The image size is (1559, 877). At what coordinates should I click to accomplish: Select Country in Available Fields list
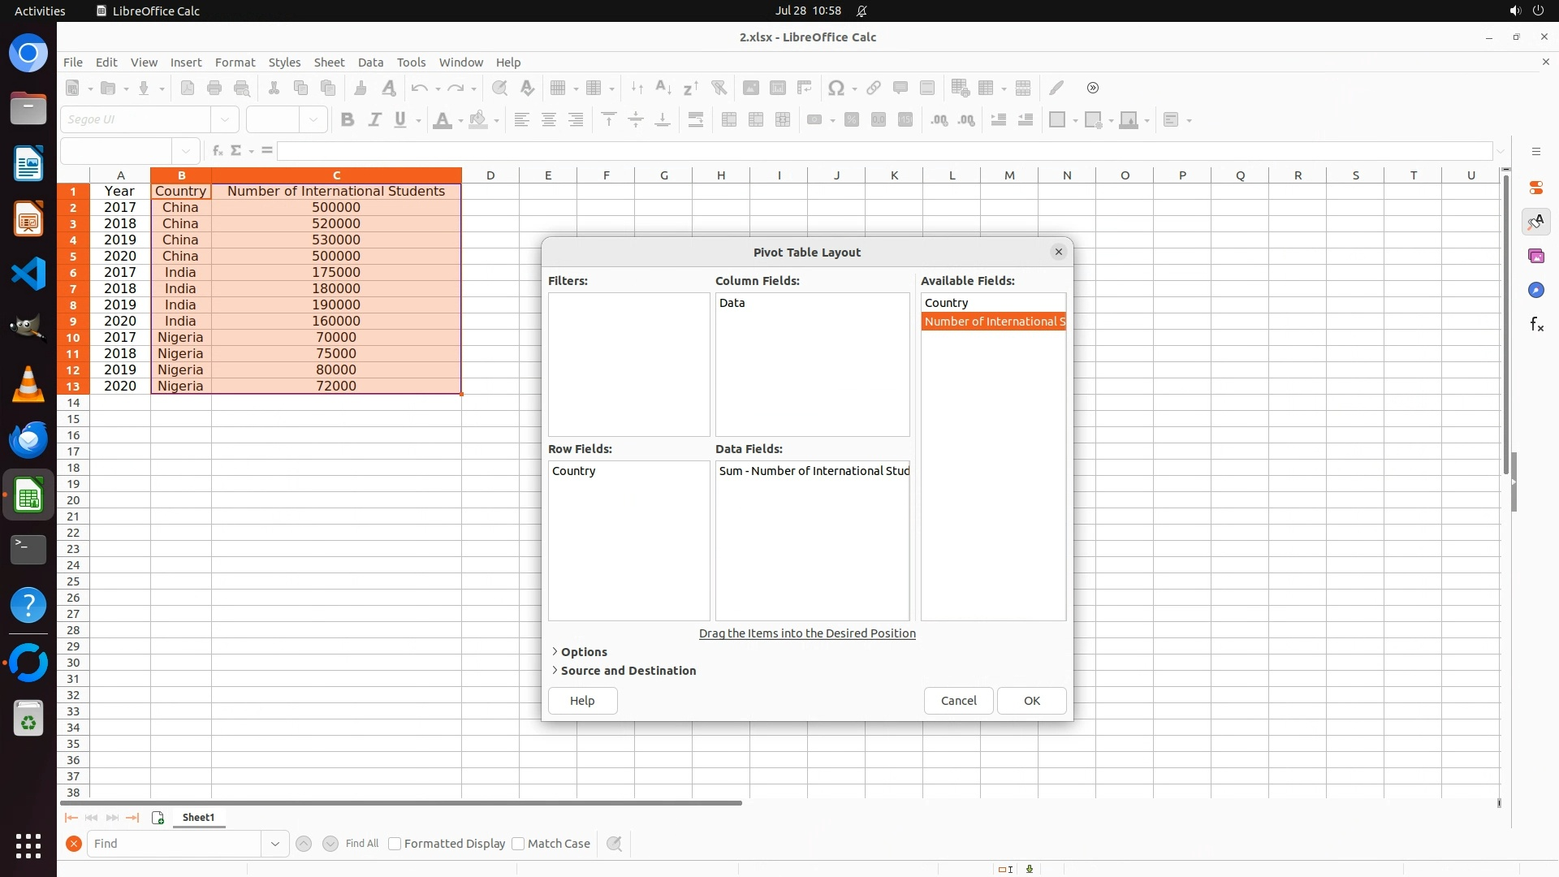[947, 303]
